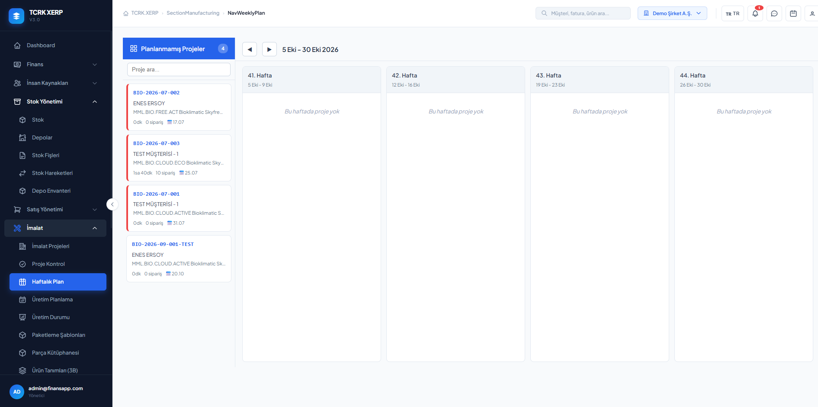Expand the İnsan Kaynakları menu
Screen dimensions: 818x407
point(55,83)
